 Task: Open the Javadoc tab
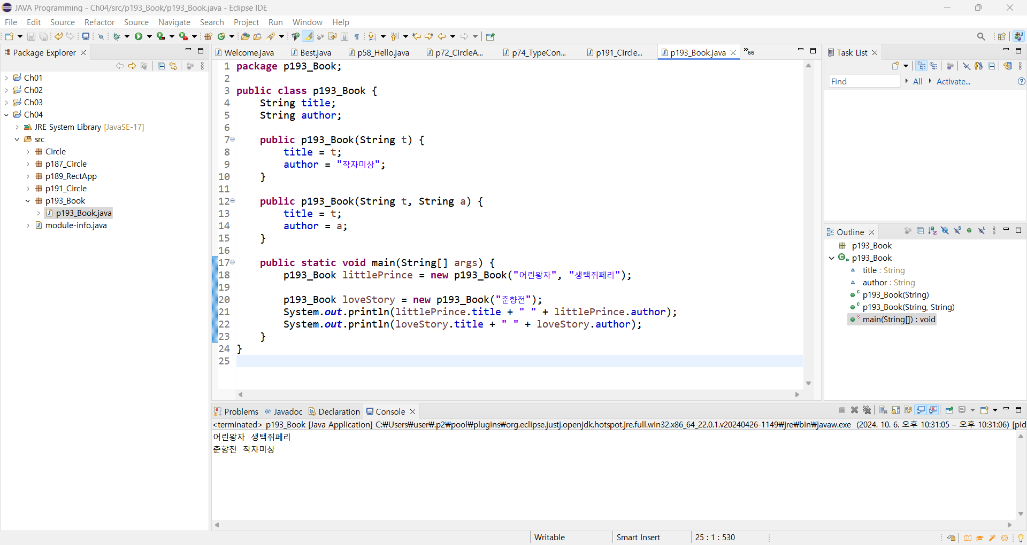(x=283, y=411)
